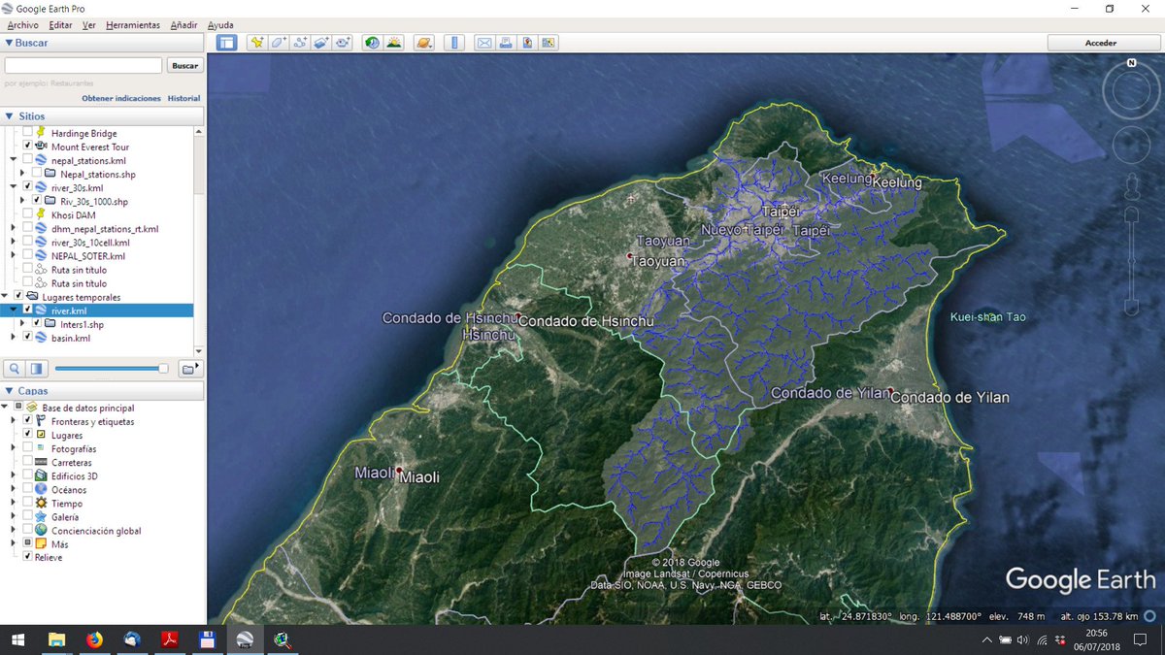Disable the Relieve layer checkbox

27,557
